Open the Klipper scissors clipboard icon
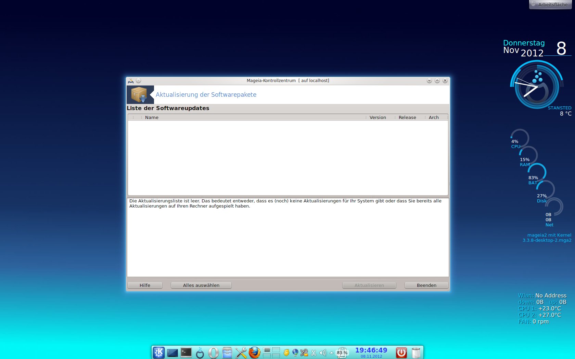 (314, 353)
